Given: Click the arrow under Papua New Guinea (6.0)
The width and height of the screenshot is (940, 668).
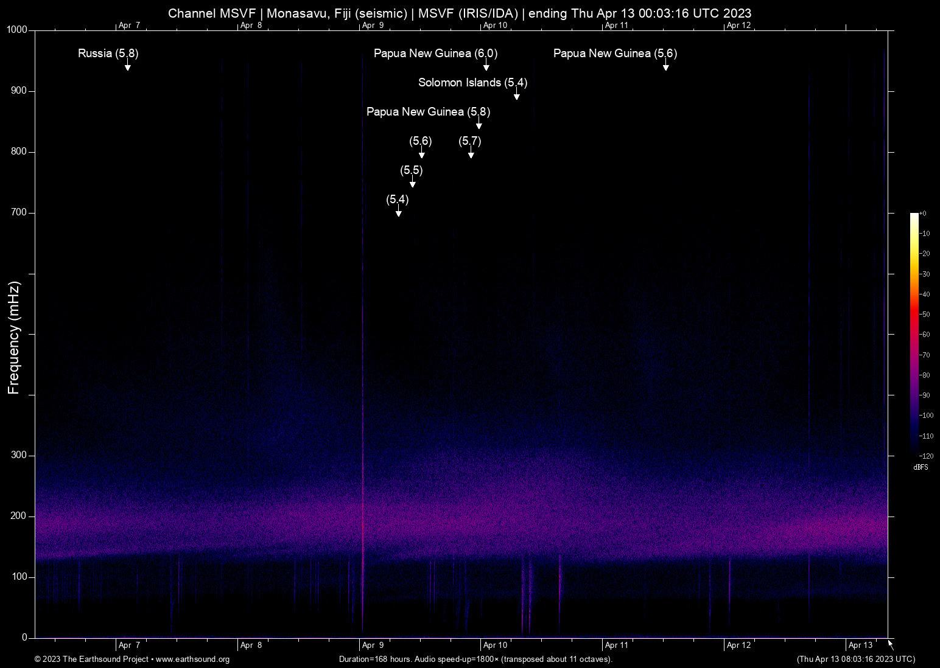Looking at the screenshot, I should [x=486, y=67].
